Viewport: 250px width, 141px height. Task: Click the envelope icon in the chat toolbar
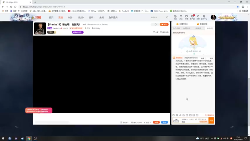pos(177,115)
